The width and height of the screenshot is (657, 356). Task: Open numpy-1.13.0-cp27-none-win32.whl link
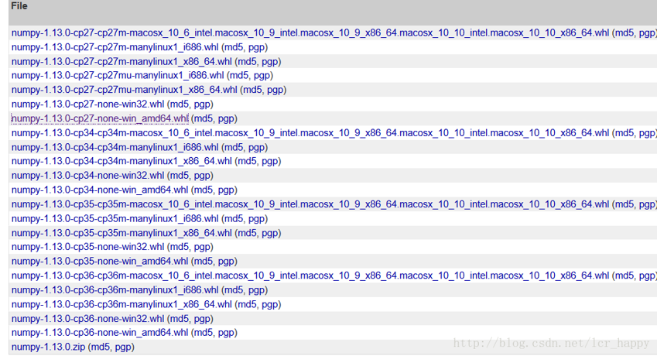87,104
